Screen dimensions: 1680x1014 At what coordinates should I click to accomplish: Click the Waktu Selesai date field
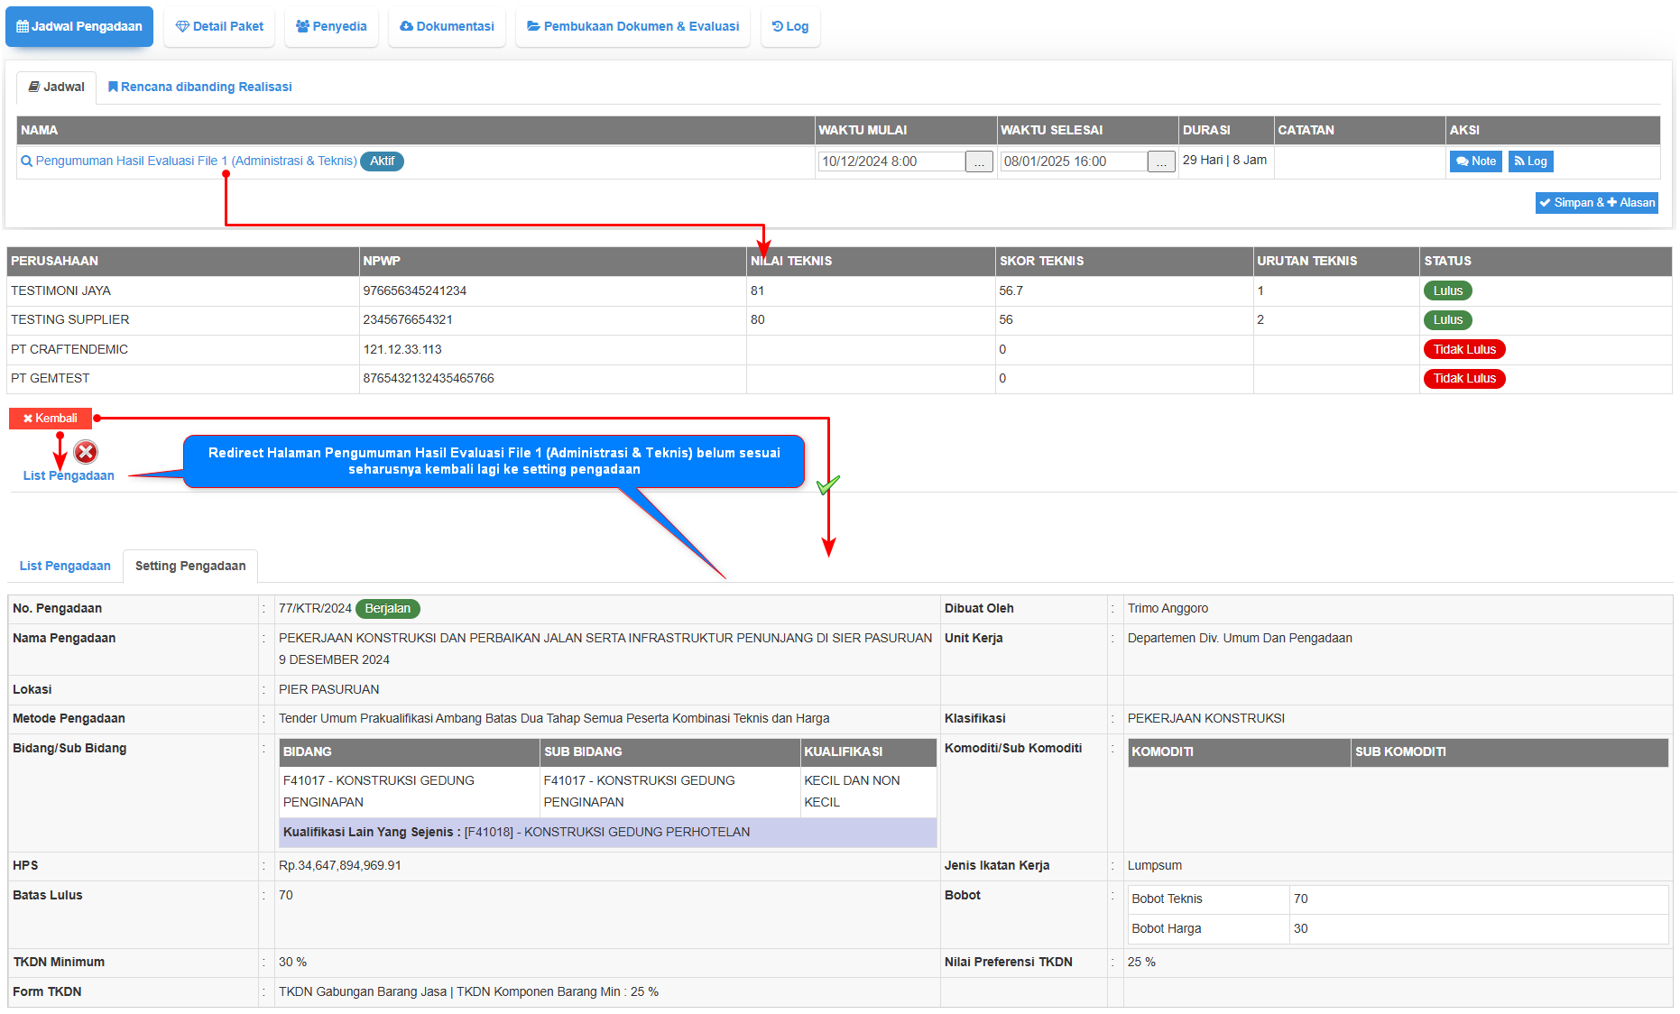(1073, 161)
